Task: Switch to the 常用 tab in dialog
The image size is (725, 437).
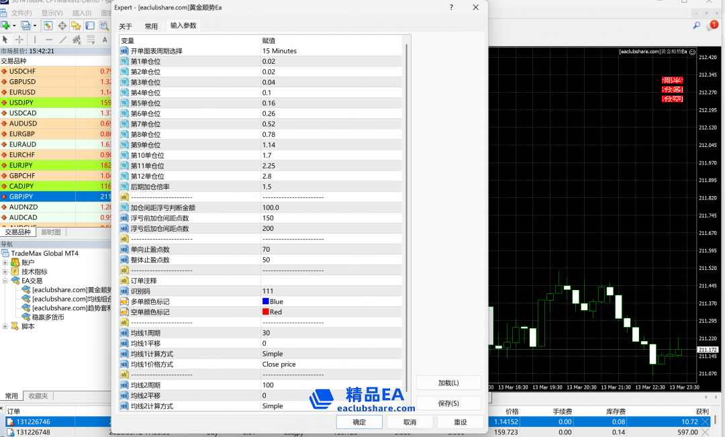Action: (151, 26)
